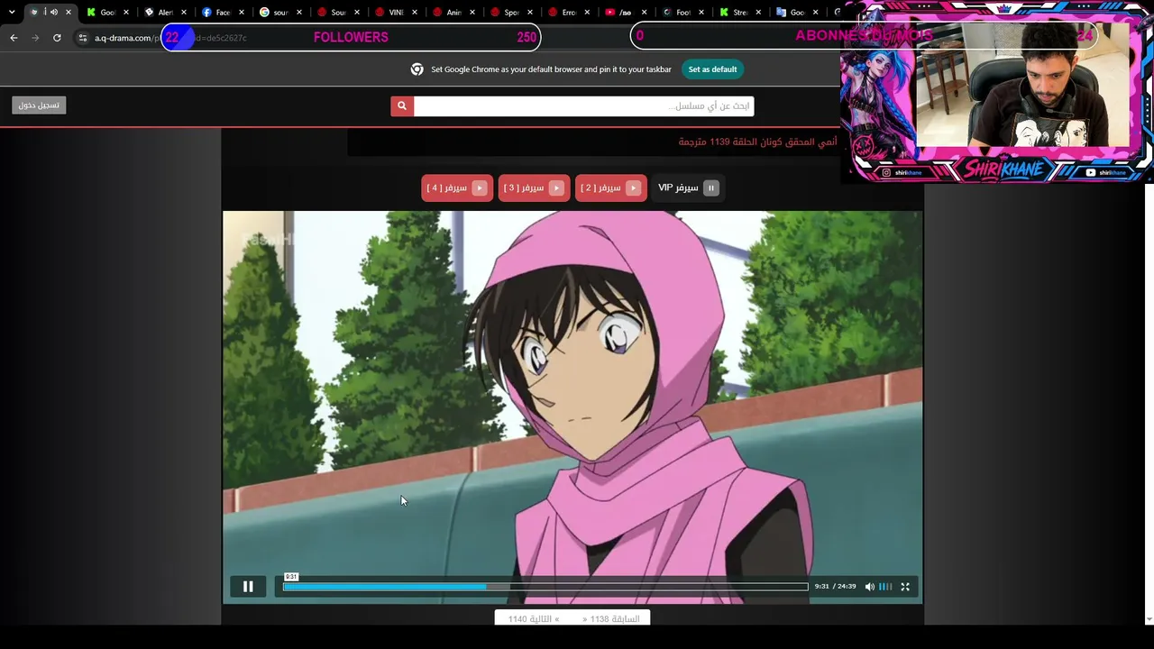The height and width of the screenshot is (649, 1154).
Task: Seek using the video progress bar
Action: click(x=545, y=587)
